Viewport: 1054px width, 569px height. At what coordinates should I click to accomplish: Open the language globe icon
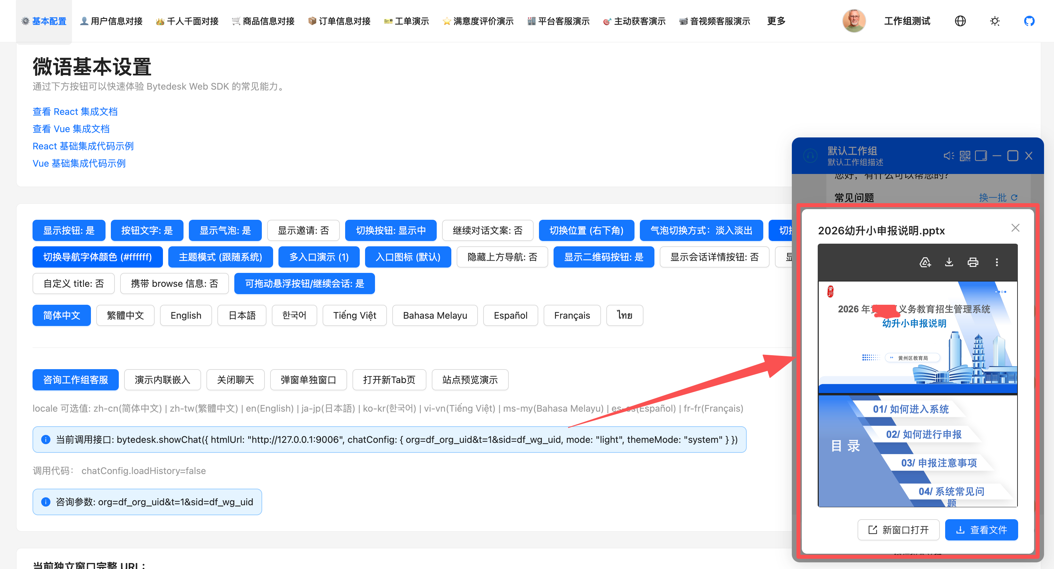[960, 21]
